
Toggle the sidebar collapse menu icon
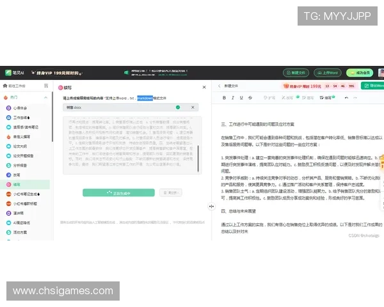pos(46,86)
